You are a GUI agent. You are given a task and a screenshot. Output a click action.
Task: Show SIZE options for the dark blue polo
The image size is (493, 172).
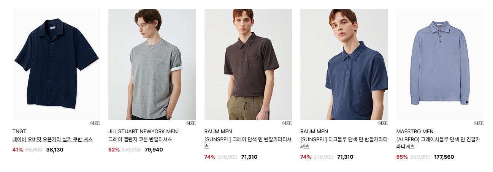click(383, 123)
